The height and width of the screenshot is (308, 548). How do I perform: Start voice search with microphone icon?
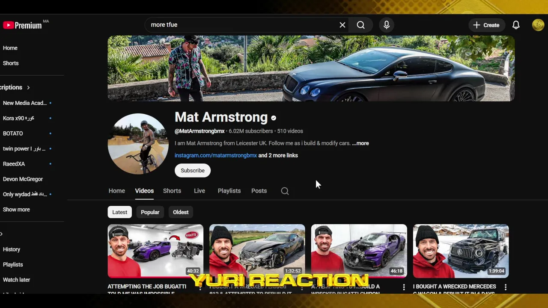(x=387, y=25)
